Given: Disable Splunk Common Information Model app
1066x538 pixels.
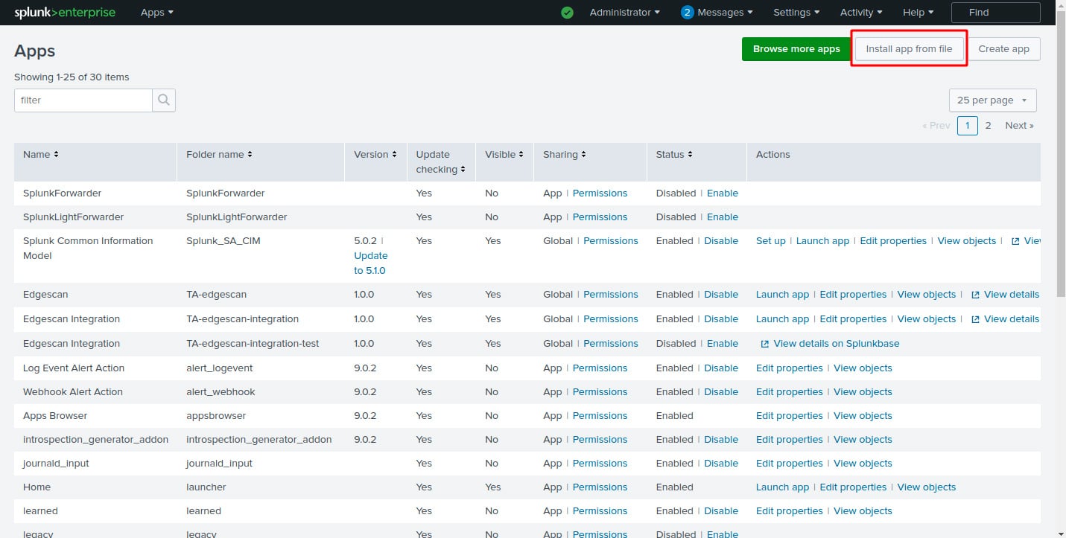Looking at the screenshot, I should coord(721,241).
